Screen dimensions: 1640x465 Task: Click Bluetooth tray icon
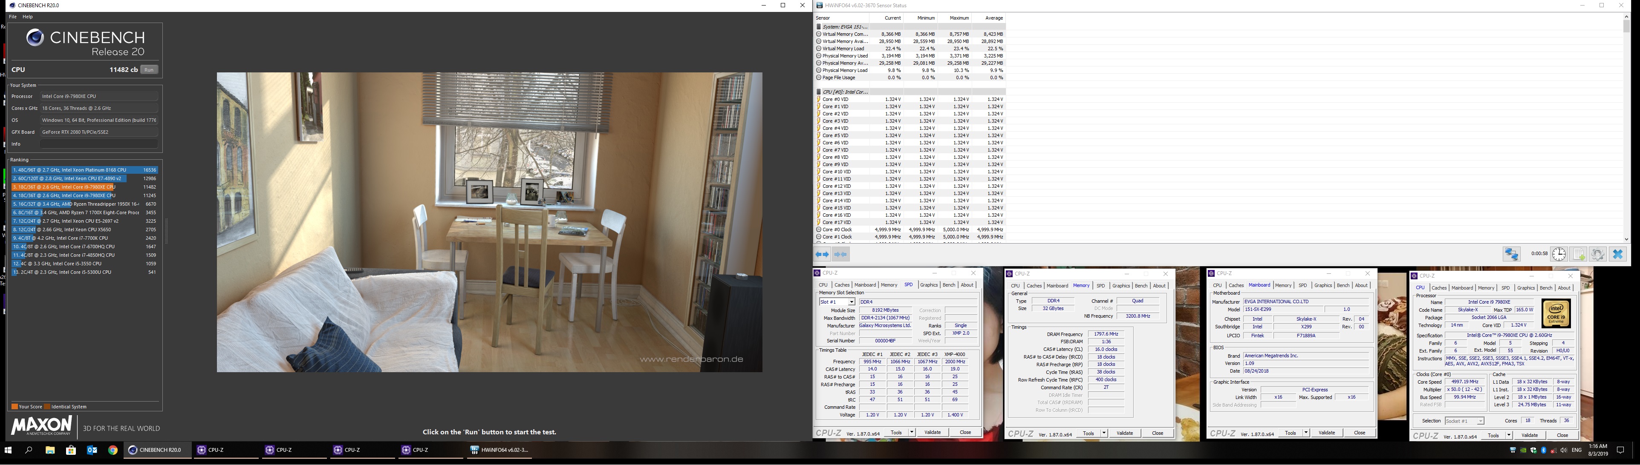pos(1544,451)
